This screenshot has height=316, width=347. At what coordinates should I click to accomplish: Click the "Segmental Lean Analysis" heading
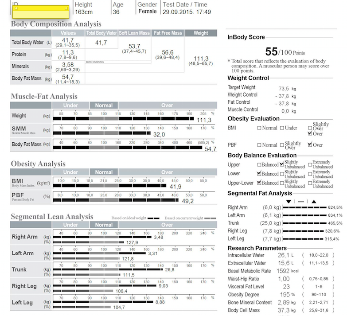[x=52, y=216]
